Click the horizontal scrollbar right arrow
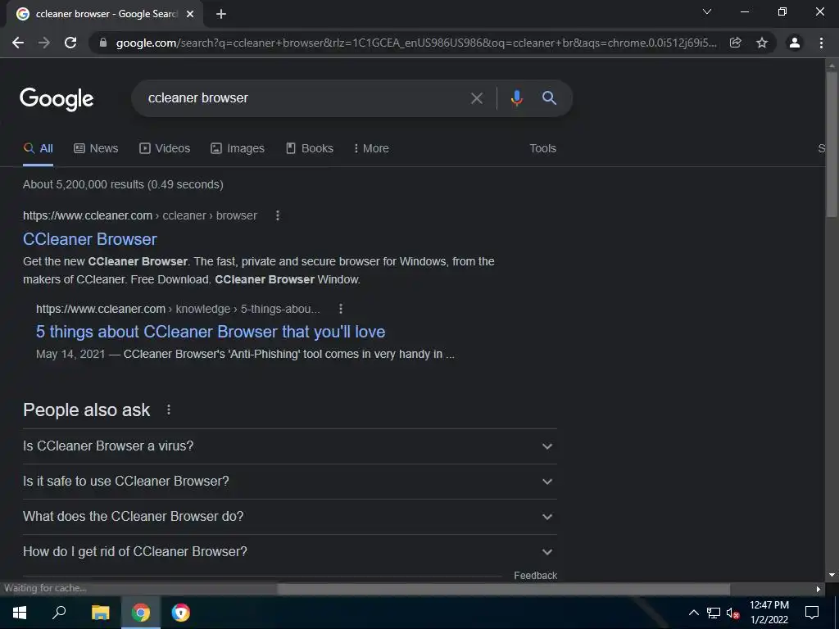 (819, 589)
